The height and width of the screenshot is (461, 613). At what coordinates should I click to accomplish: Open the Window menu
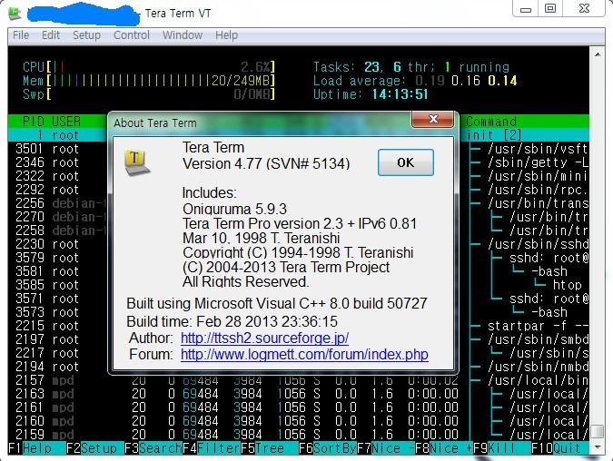[183, 35]
